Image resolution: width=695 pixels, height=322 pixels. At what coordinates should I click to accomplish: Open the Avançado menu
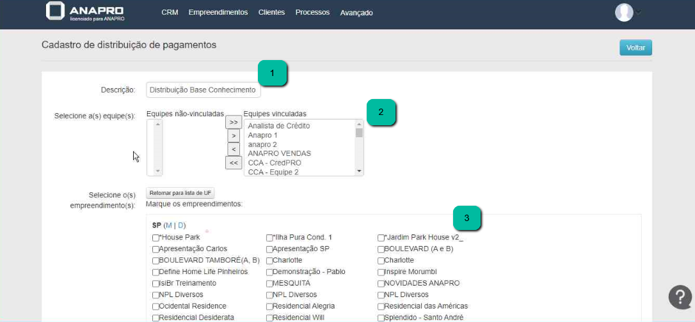356,13
